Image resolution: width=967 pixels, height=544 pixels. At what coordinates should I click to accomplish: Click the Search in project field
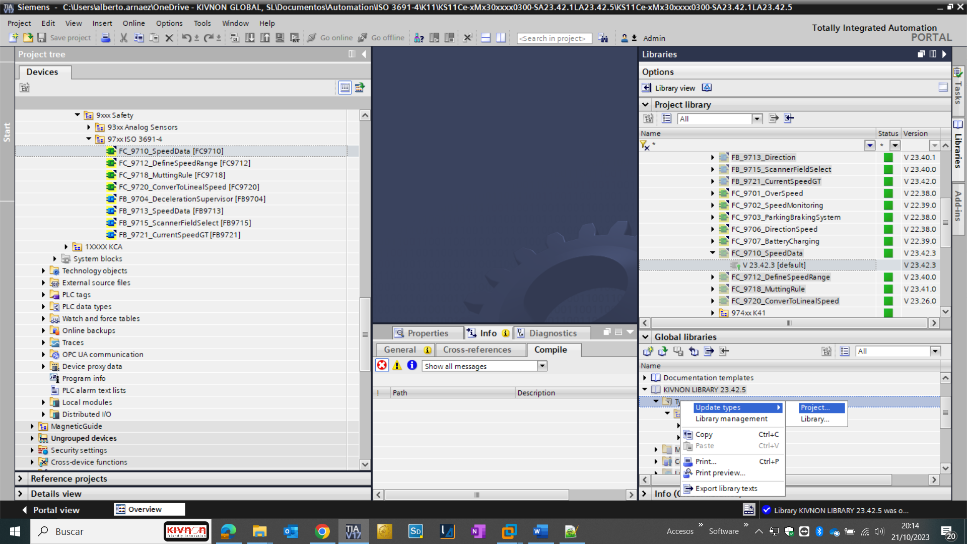click(554, 38)
